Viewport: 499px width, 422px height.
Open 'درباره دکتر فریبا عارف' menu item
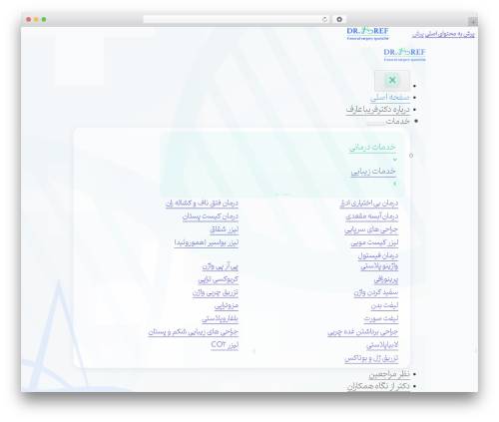pyautogui.click(x=378, y=110)
